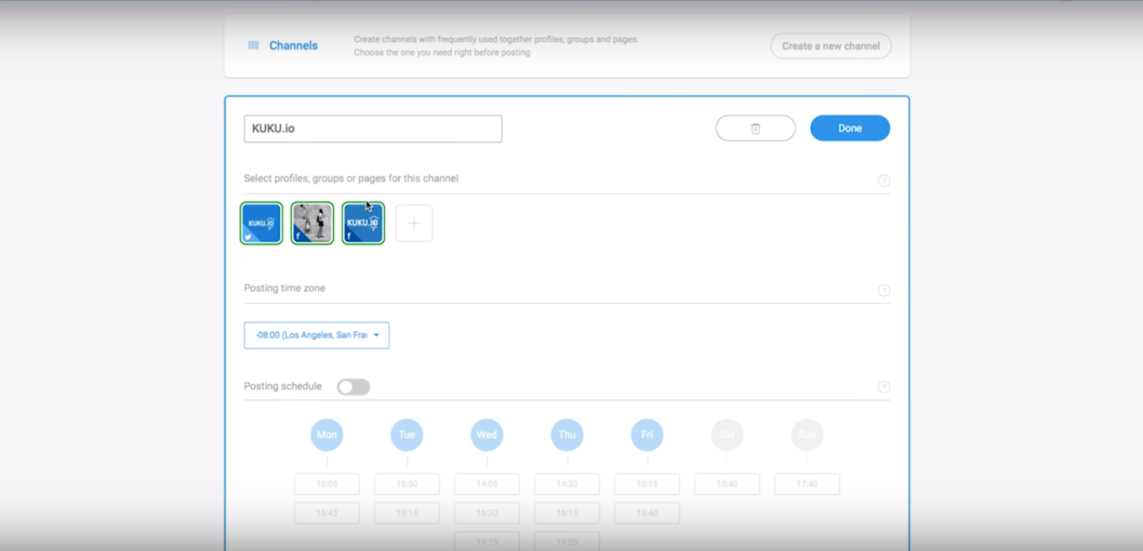Open the Monday 10:05 time slot
The width and height of the screenshot is (1143, 551).
coord(327,484)
